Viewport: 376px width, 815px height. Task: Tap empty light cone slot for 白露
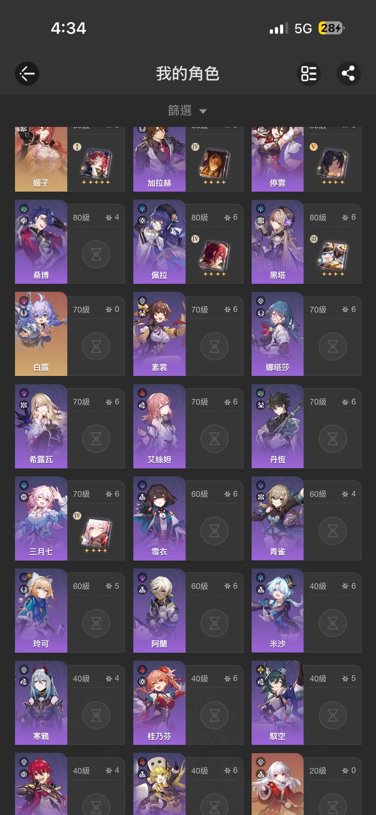[x=96, y=346]
